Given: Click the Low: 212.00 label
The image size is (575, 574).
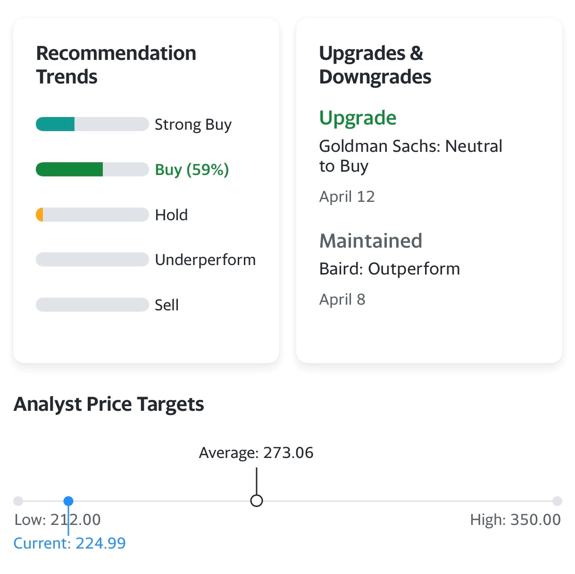Looking at the screenshot, I should pyautogui.click(x=58, y=520).
